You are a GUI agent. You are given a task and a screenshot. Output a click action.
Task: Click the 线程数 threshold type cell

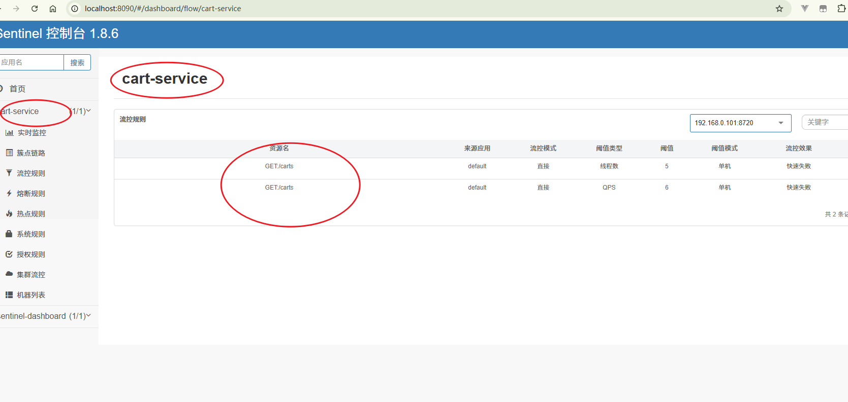609,166
